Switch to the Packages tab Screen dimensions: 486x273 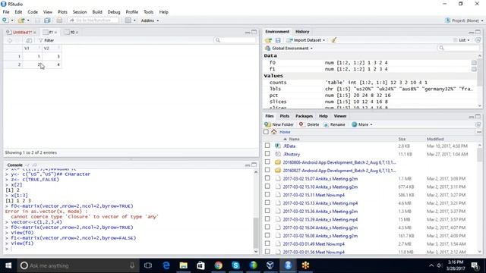coord(304,116)
